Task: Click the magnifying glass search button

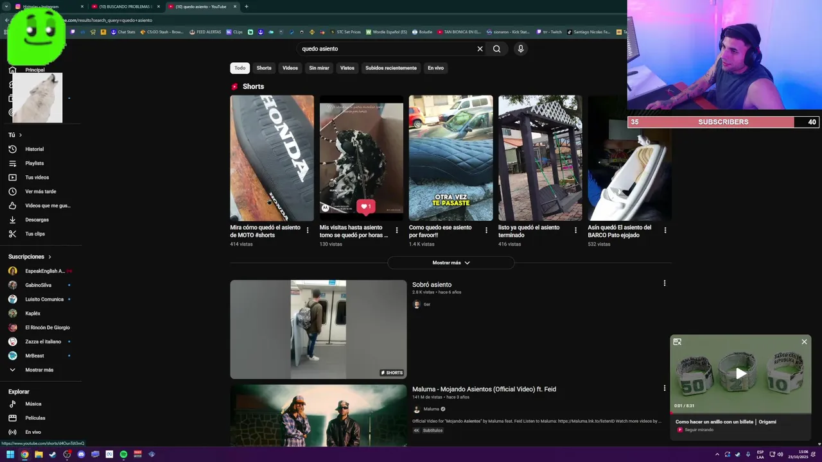Action: pos(496,49)
